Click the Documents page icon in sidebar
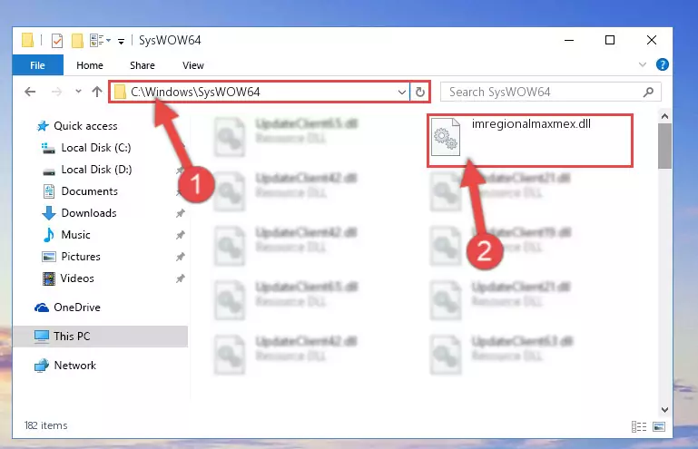Screen dimensions: 698x449 pos(49,191)
